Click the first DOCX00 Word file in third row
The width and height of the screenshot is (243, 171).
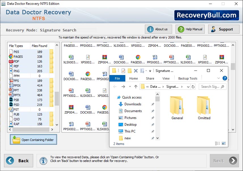coord(71,76)
